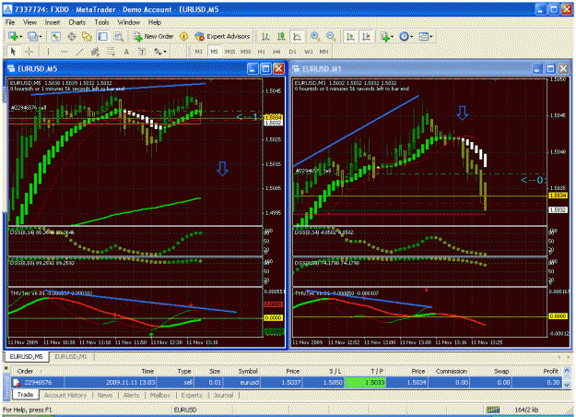Screen dimensions: 576x417
Task: Expand the New Chart dropdown arrow
Action: 20,37
